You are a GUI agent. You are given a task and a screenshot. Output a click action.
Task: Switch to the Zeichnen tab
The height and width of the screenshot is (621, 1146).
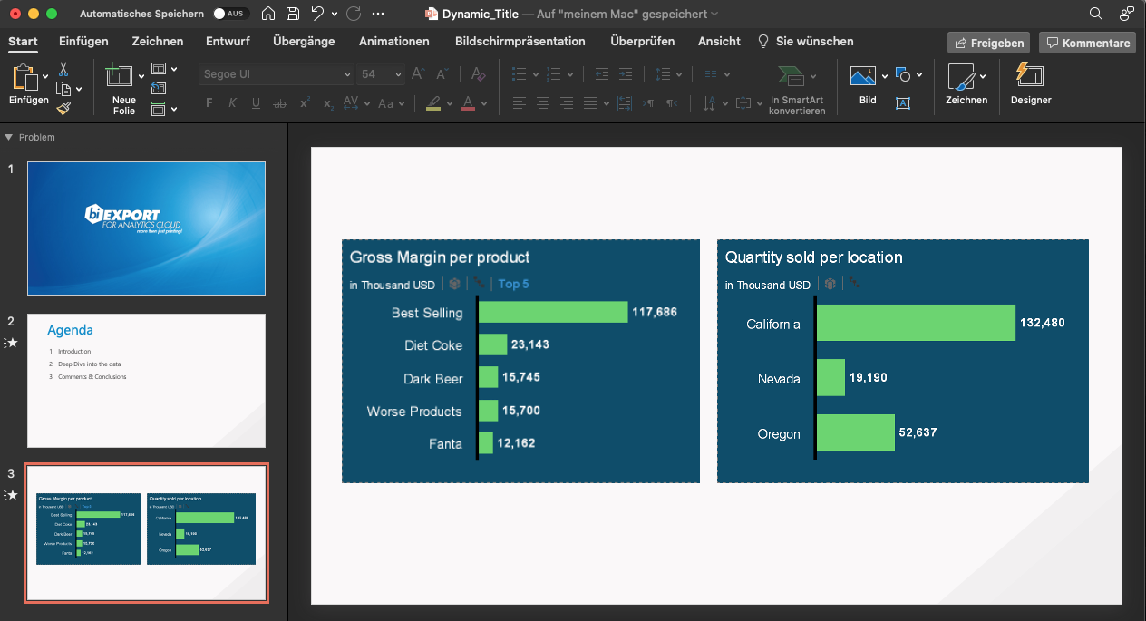[158, 41]
